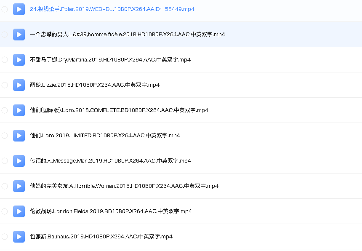The image size is (362, 251).
Task: Click video icon for 伦敦战场.London.Fields file
Action: [19, 211]
